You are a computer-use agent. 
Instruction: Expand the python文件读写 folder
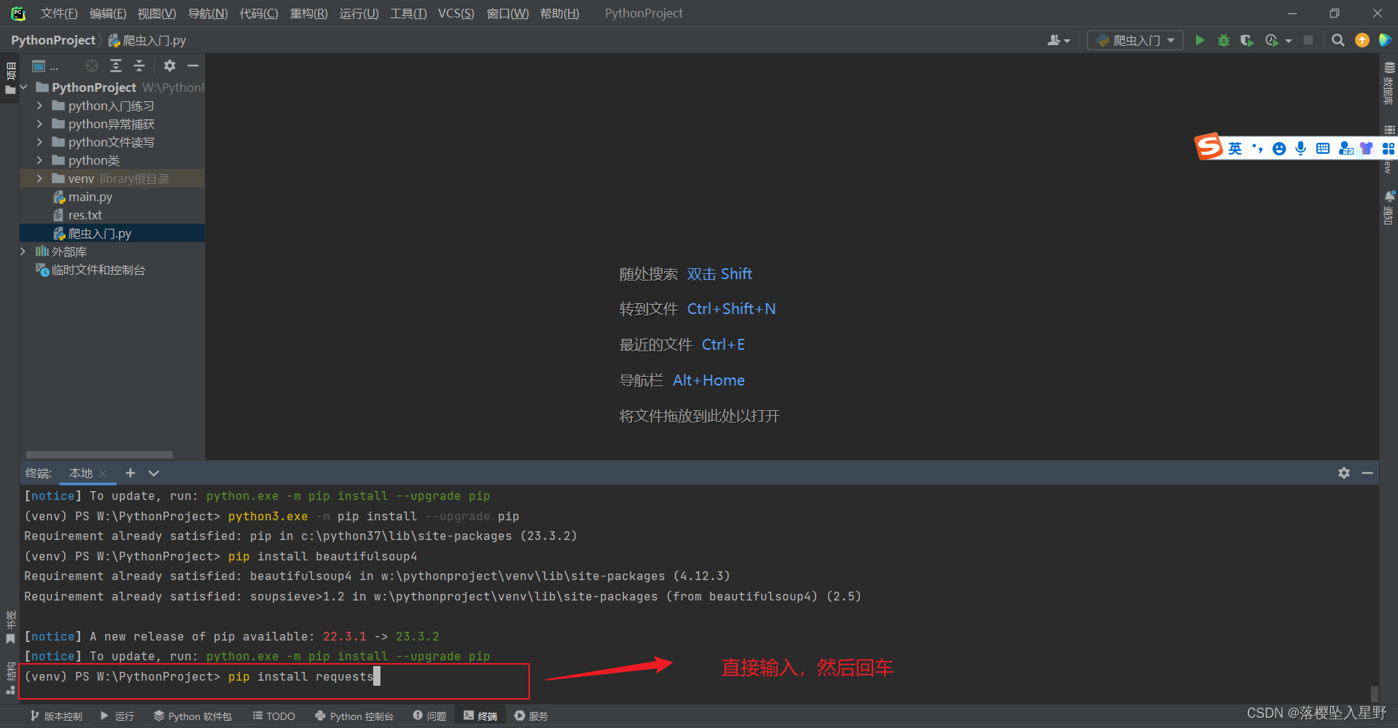[39, 142]
